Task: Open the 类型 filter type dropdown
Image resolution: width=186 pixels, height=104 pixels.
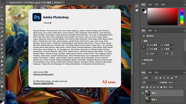Action: 147,78
